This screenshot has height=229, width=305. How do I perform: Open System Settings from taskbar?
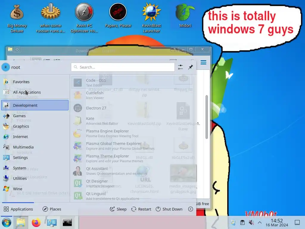[x=52, y=222]
